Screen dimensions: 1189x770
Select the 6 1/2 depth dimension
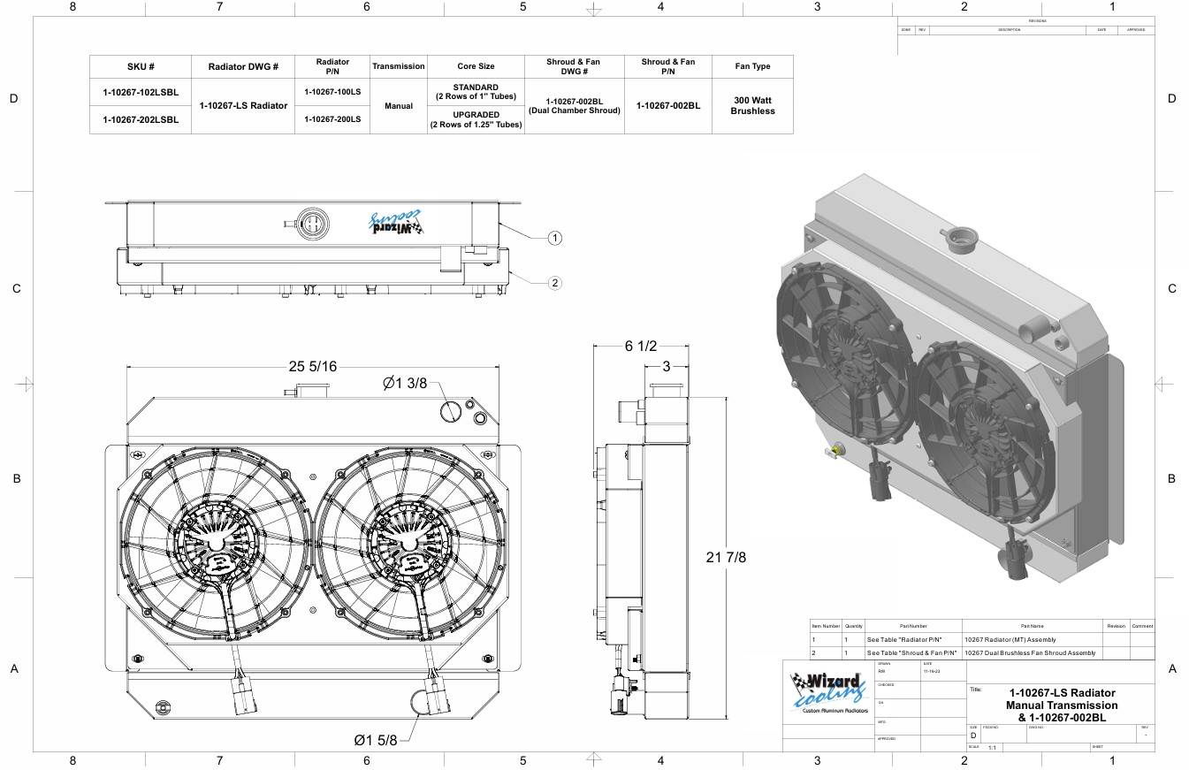pos(641,346)
